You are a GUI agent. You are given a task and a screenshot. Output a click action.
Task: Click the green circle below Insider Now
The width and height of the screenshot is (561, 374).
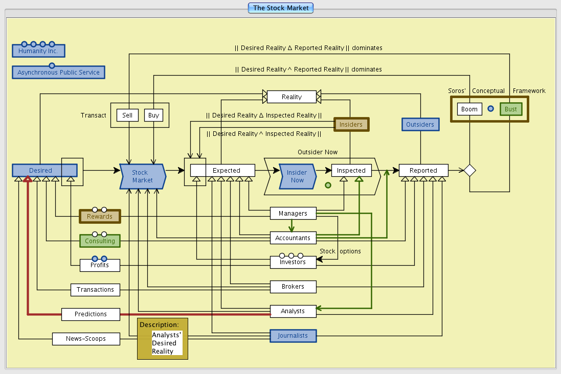328,185
